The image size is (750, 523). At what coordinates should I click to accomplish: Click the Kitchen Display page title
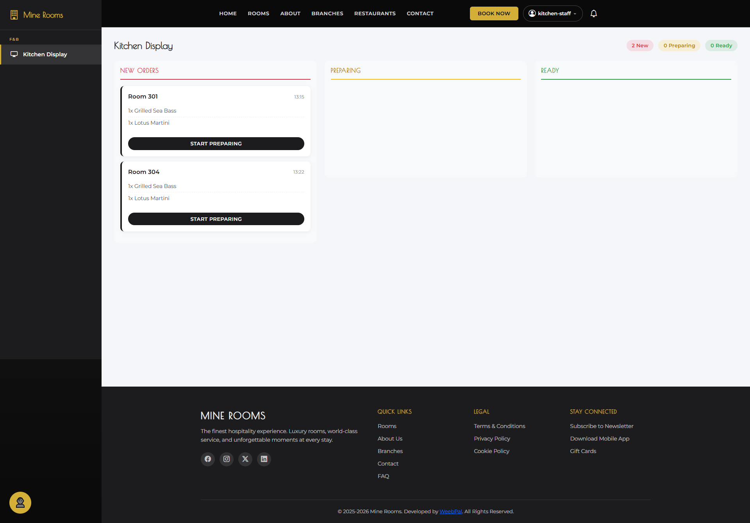[143, 46]
